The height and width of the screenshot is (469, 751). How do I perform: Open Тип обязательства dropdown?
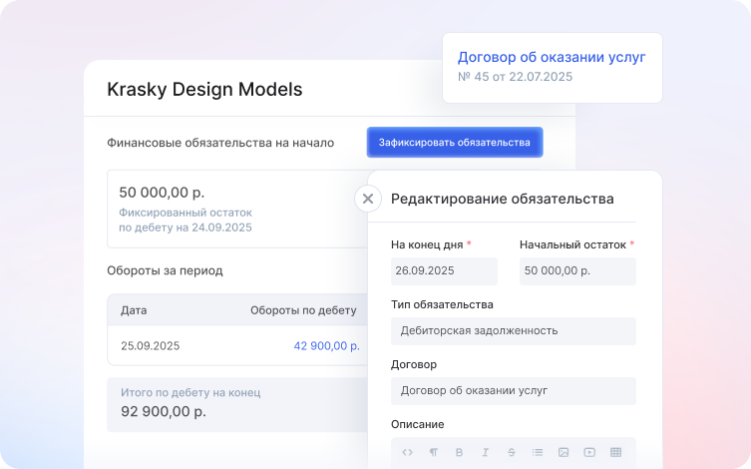pyautogui.click(x=514, y=331)
